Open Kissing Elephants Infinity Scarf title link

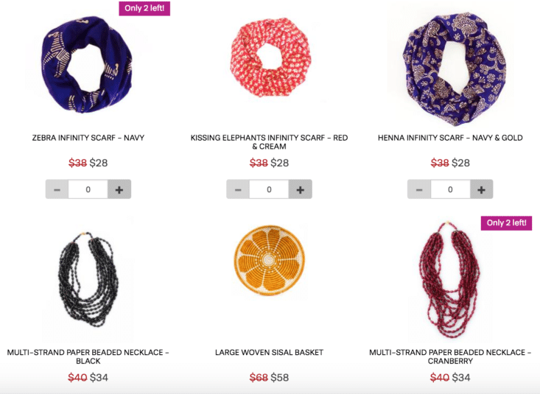269,142
